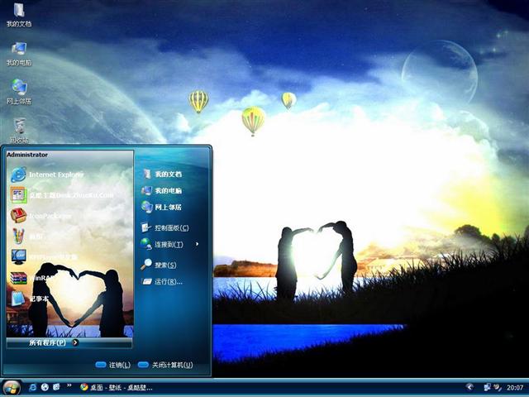The width and height of the screenshot is (529, 397).
Task: Launch IconPackager from Start menu
Action: [41, 215]
